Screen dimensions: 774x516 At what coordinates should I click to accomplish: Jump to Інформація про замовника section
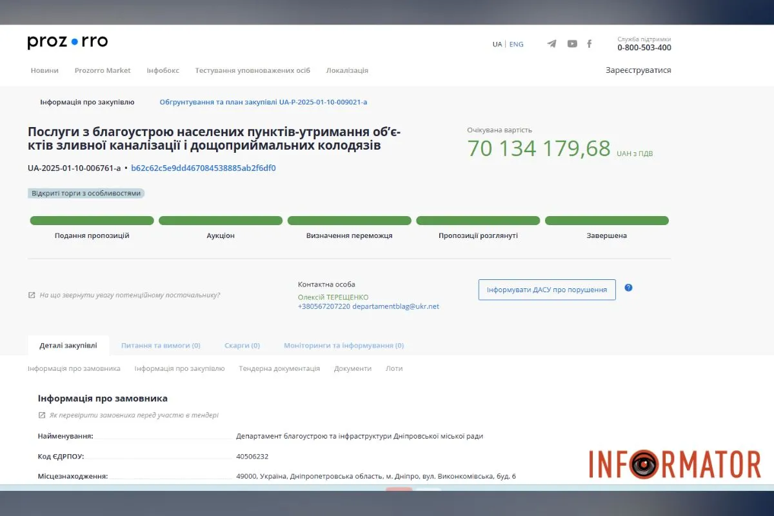point(74,369)
